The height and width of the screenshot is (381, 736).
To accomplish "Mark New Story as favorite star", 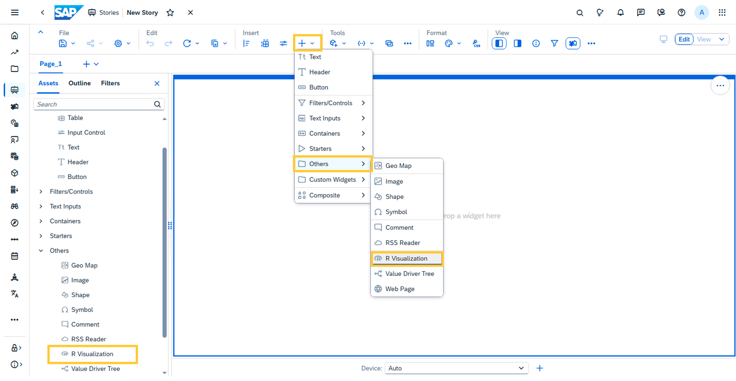I will tap(170, 12).
